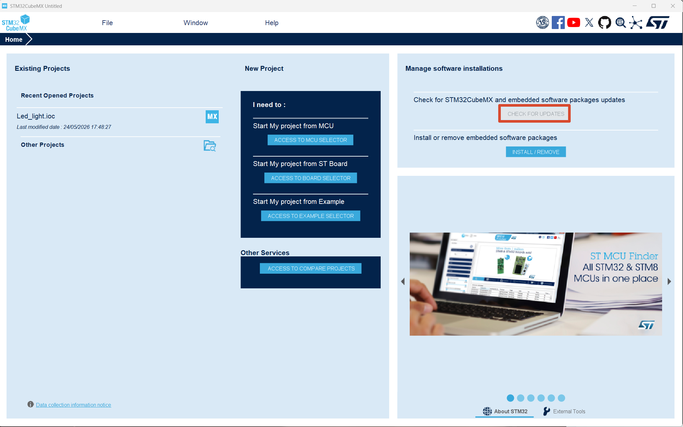
Task: Click the Last modified date text
Action: click(64, 127)
